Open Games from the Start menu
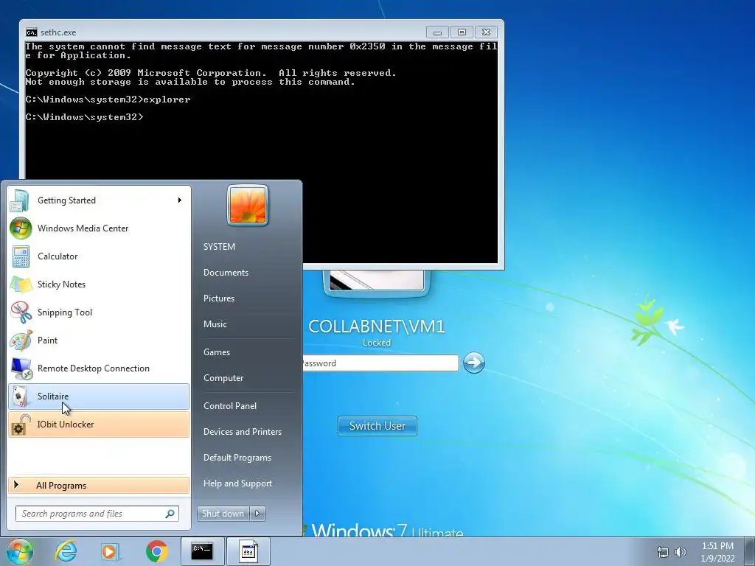This screenshot has height=566, width=755. click(217, 352)
